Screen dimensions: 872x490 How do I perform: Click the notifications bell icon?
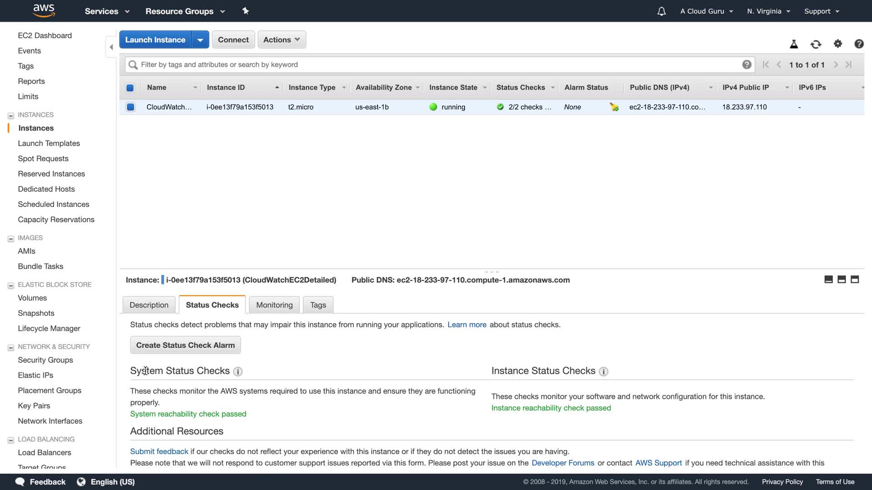(x=661, y=11)
